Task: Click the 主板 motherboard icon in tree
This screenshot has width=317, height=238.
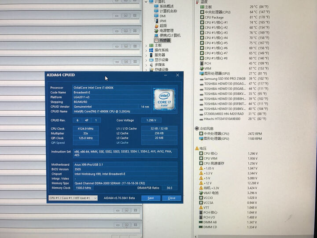Action: [x=151, y=45]
